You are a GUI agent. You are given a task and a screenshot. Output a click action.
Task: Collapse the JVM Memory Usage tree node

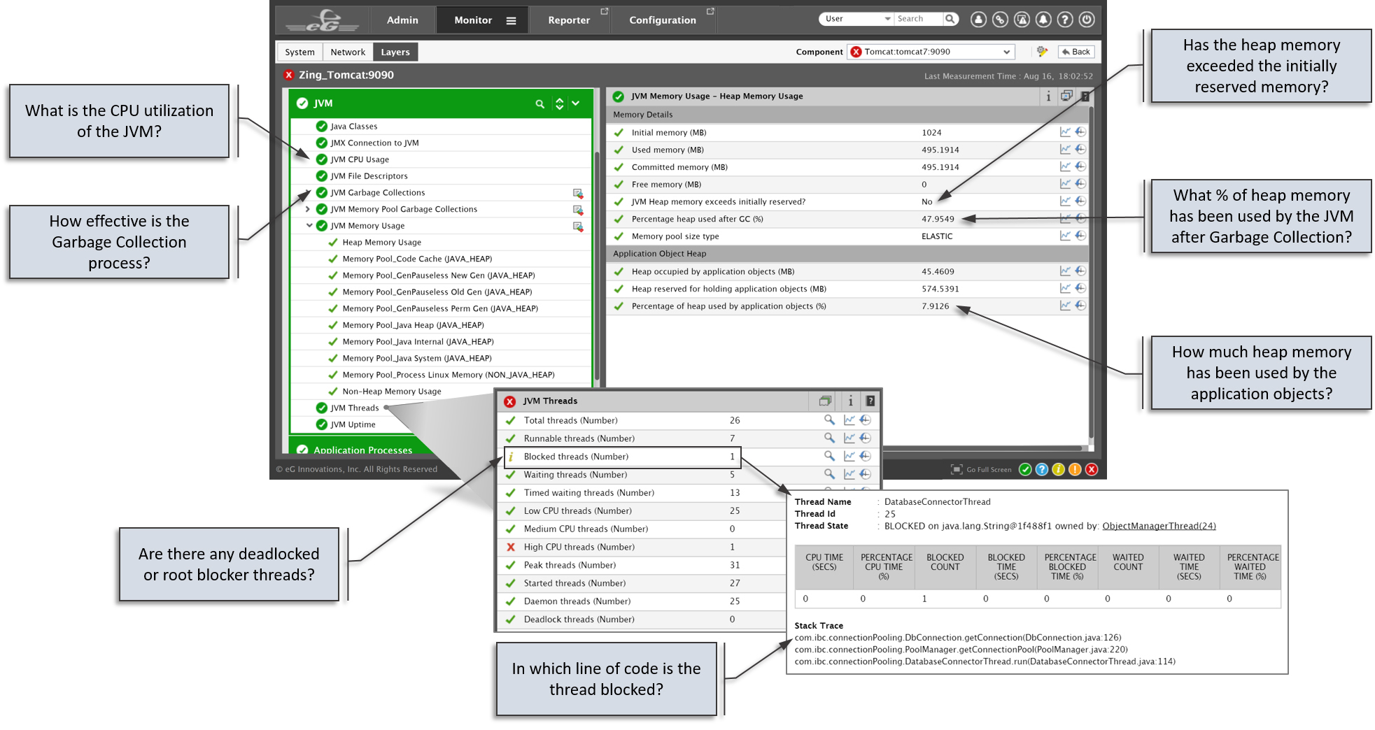(x=309, y=226)
